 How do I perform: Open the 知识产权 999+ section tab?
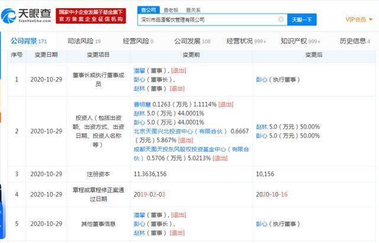pyautogui.click(x=300, y=41)
